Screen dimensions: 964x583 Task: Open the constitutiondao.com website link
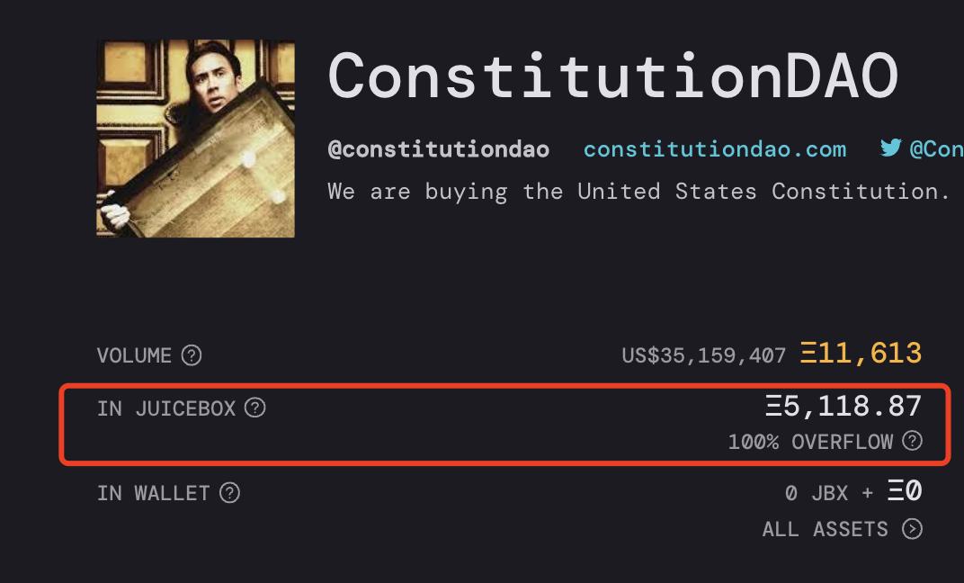tap(714, 149)
